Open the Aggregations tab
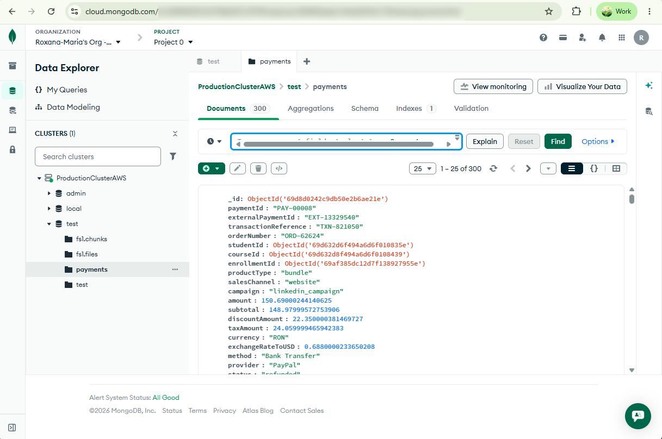 point(311,108)
